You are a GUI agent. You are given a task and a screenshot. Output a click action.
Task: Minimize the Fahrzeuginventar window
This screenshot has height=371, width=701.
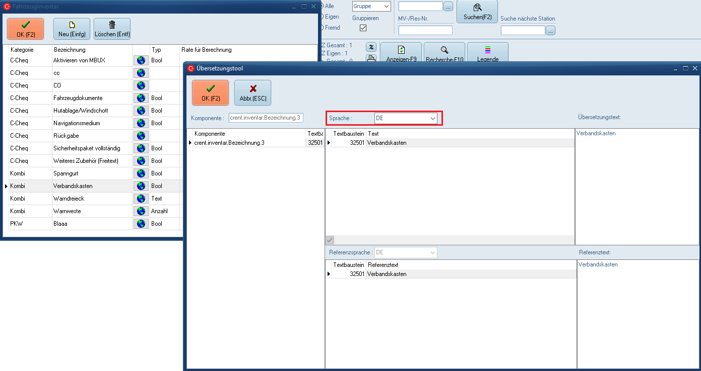295,6
